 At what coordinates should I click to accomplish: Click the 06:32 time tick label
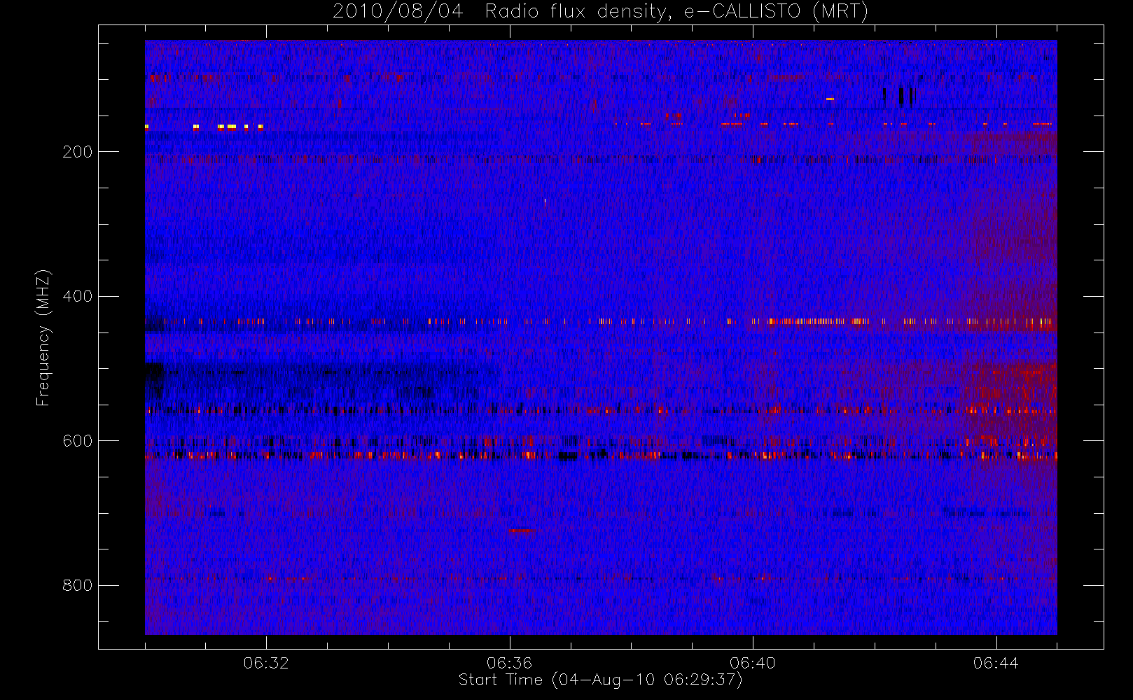(266, 663)
